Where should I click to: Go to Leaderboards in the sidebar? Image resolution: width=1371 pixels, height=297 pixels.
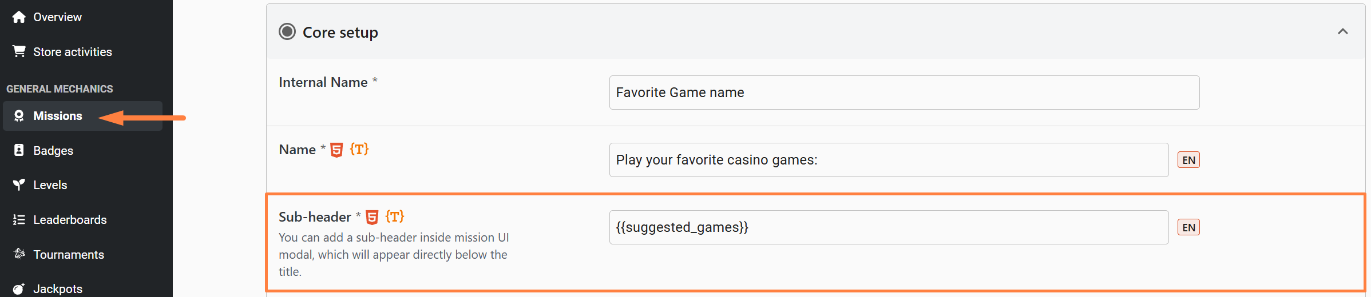click(x=70, y=220)
